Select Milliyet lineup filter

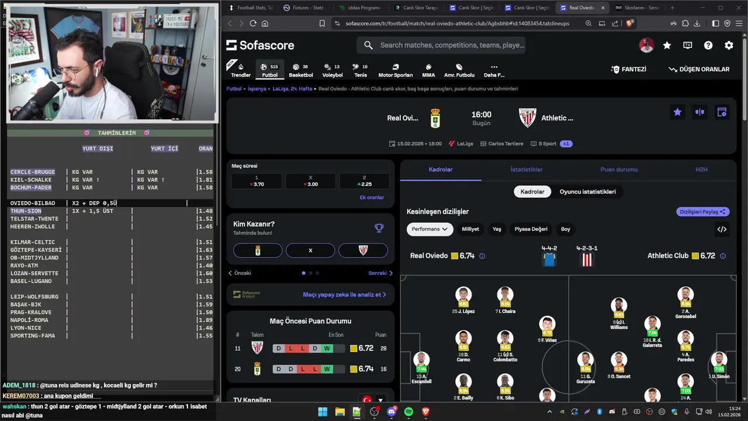(470, 229)
